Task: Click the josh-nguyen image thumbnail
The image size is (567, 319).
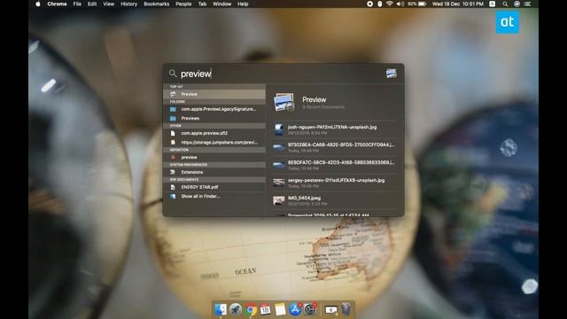Action: click(x=279, y=129)
